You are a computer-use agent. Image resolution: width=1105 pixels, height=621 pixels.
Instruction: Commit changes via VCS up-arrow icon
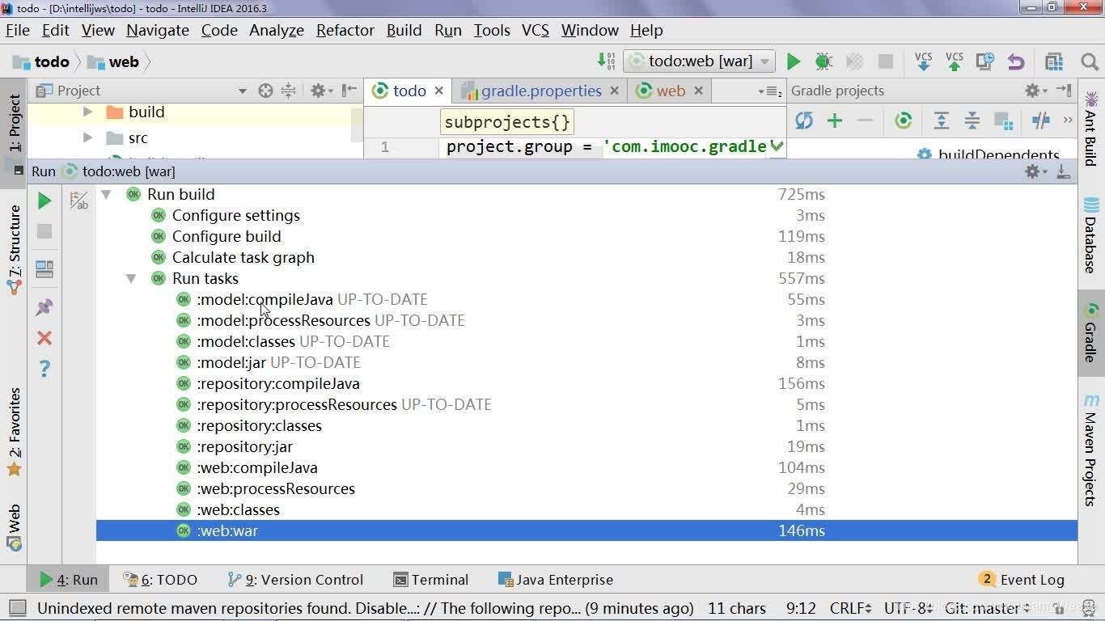pyautogui.click(x=955, y=61)
